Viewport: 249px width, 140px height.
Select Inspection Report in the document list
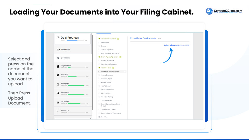(106, 79)
